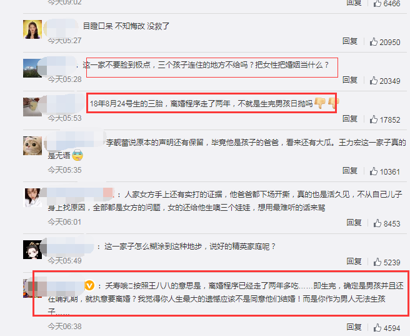Reply to comment posted at 今天06:01
This screenshot has height=336, width=410.
tap(354, 223)
